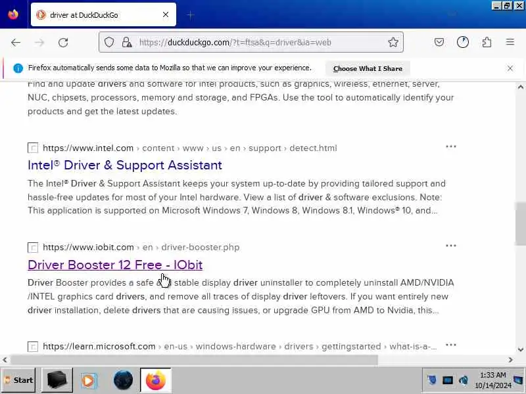Open the more options dots for Intel result
Screen dimensions: 526x394
click(451, 146)
